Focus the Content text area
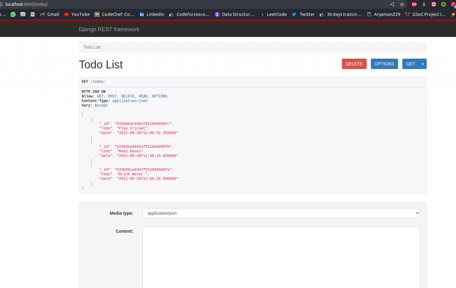 [x=281, y=257]
